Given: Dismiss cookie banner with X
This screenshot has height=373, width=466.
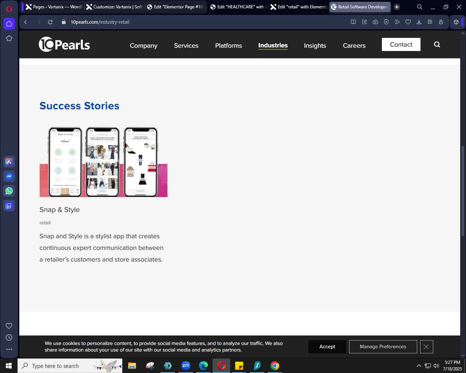Looking at the screenshot, I should pos(426,347).
